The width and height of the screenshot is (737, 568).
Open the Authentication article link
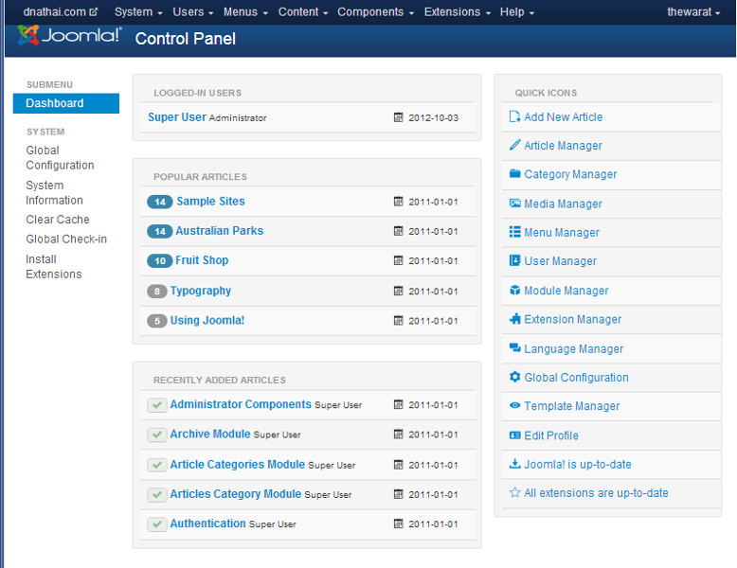pyautogui.click(x=207, y=524)
